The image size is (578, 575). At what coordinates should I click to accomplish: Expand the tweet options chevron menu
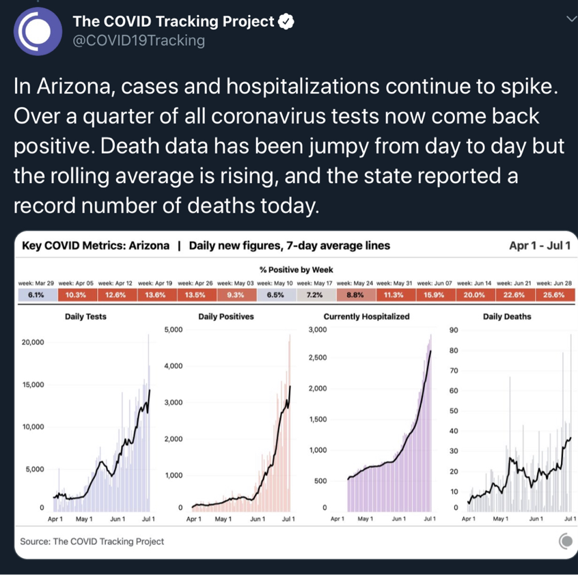pos(571,19)
